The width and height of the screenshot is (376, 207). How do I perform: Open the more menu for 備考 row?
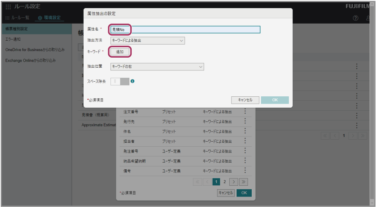pos(245,170)
